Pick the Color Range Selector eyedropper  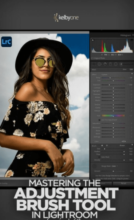[94, 166]
